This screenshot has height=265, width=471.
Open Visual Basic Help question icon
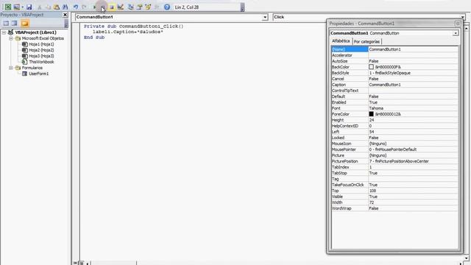(167, 7)
